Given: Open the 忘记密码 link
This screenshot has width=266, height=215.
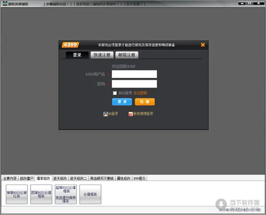Looking at the screenshot, I should (x=140, y=93).
